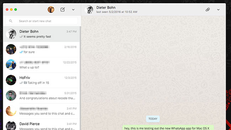Screen dimensions: 231x130
Task: Click the blue read checkmarks before 'for sure'
Action: pyautogui.click(x=21, y=52)
